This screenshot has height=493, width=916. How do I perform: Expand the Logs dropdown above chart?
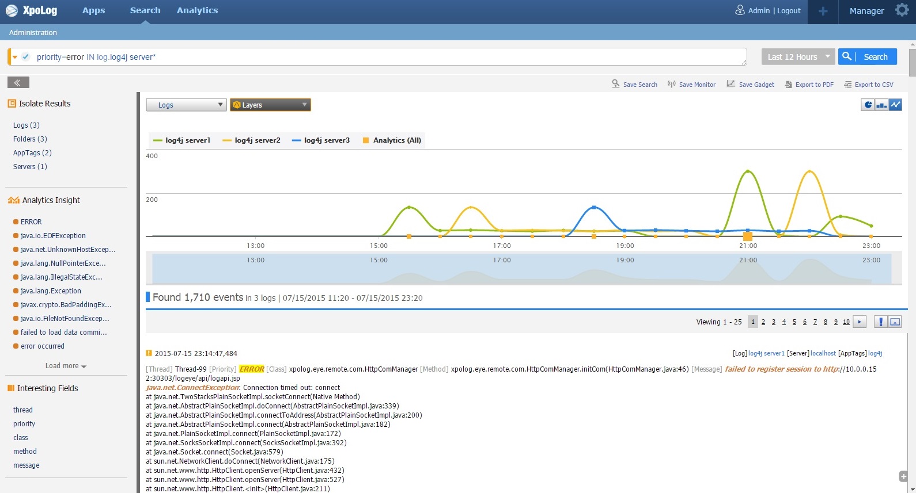pyautogui.click(x=186, y=105)
